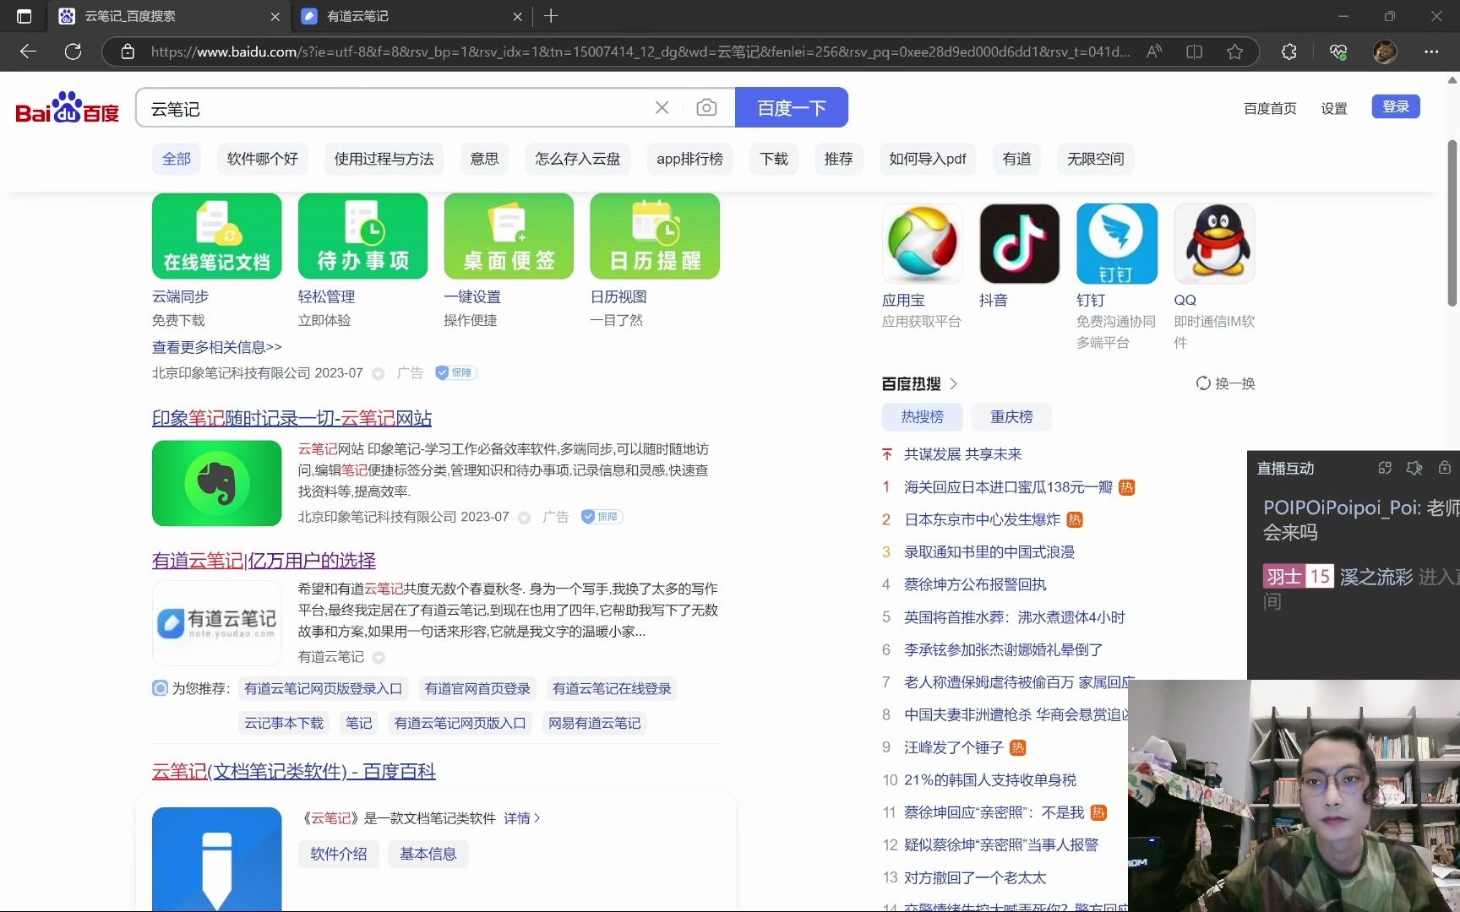Click 查看更多相关信息>> link
Image resolution: width=1460 pixels, height=912 pixels.
(216, 347)
